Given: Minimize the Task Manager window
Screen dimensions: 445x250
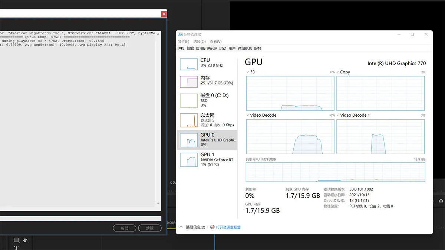Looking at the screenshot, I should 399,34.
